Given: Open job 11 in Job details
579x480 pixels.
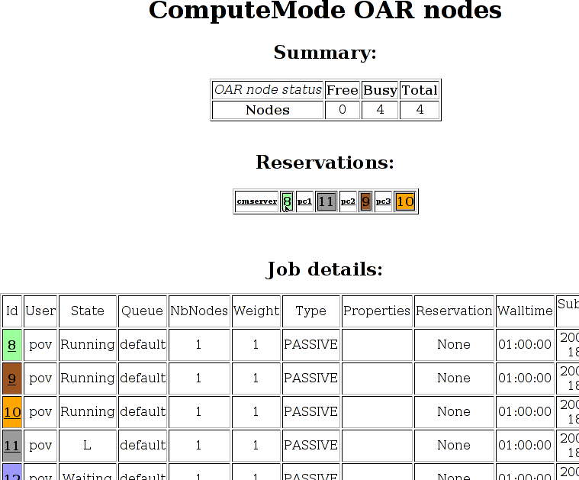Looking at the screenshot, I should pos(12,446).
